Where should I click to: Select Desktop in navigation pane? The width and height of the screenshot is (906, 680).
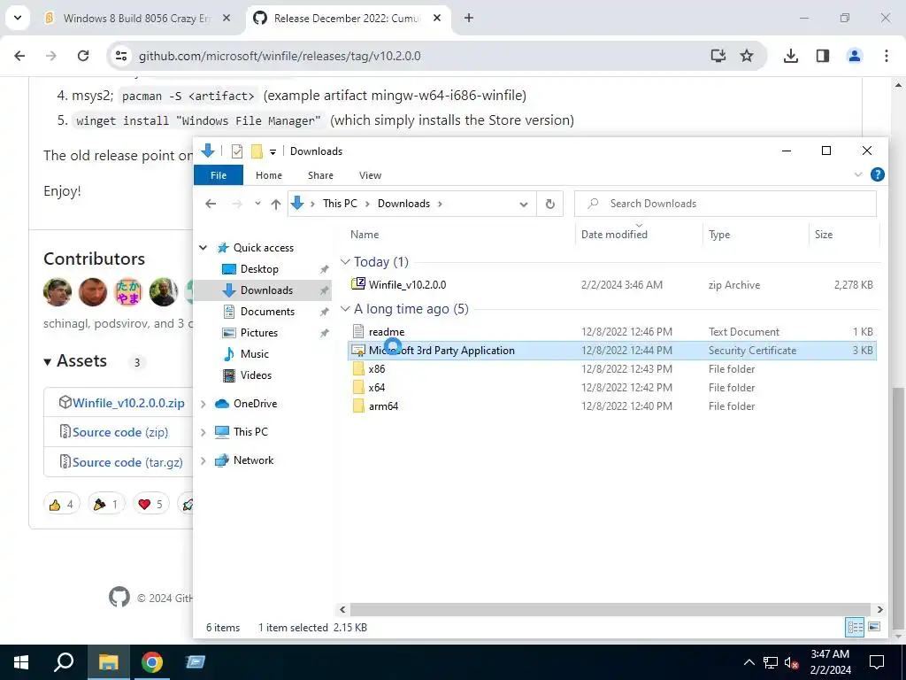click(x=259, y=269)
